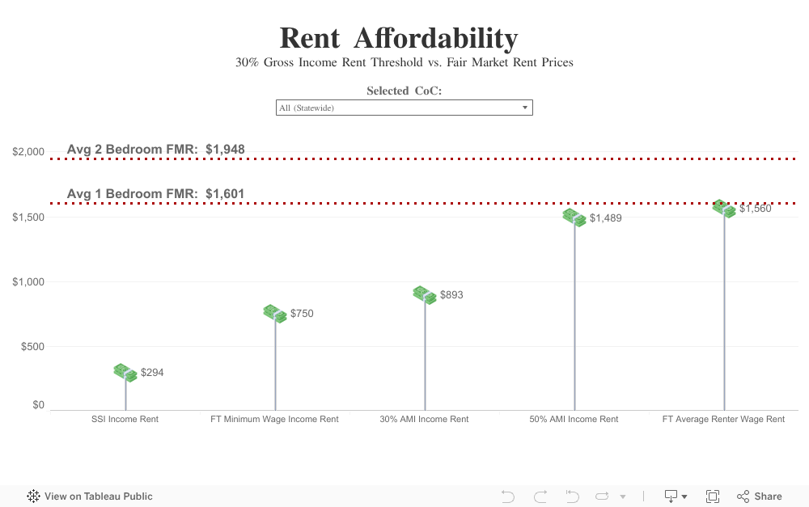
Task: Open the Selected CoC dropdown
Action: [x=404, y=108]
